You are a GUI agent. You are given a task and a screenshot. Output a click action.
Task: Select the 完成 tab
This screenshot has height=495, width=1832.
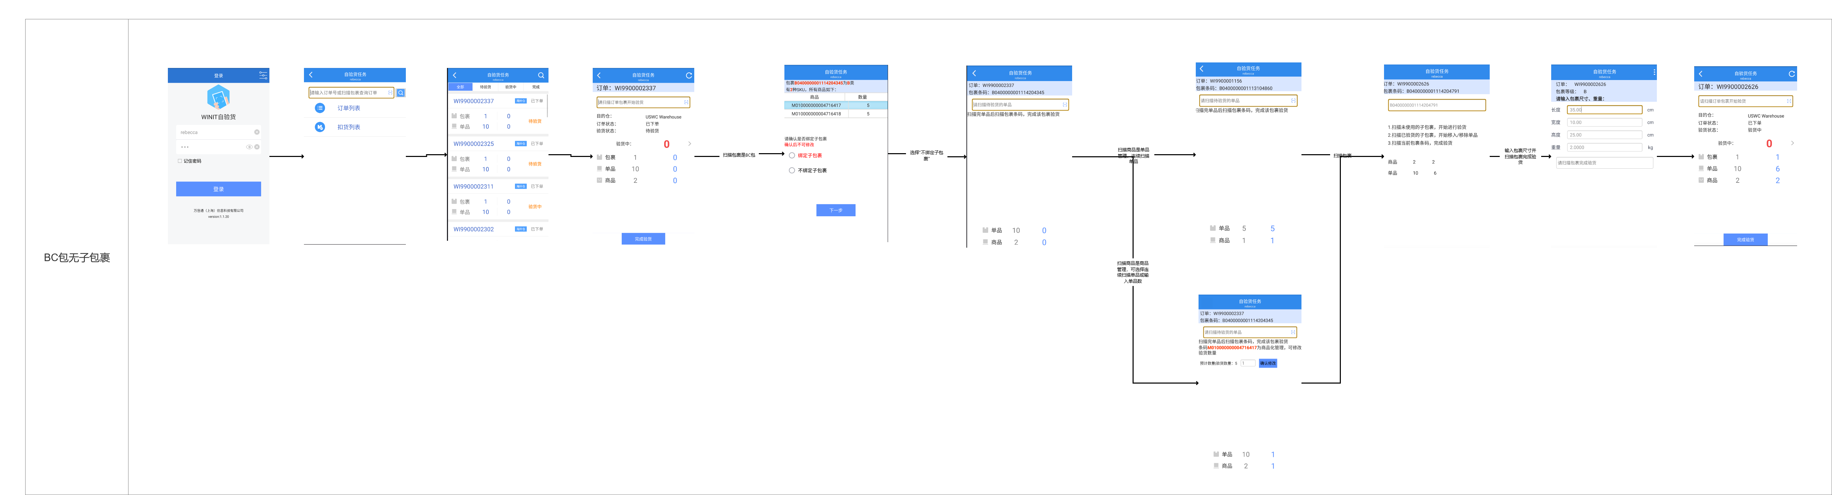coord(535,87)
